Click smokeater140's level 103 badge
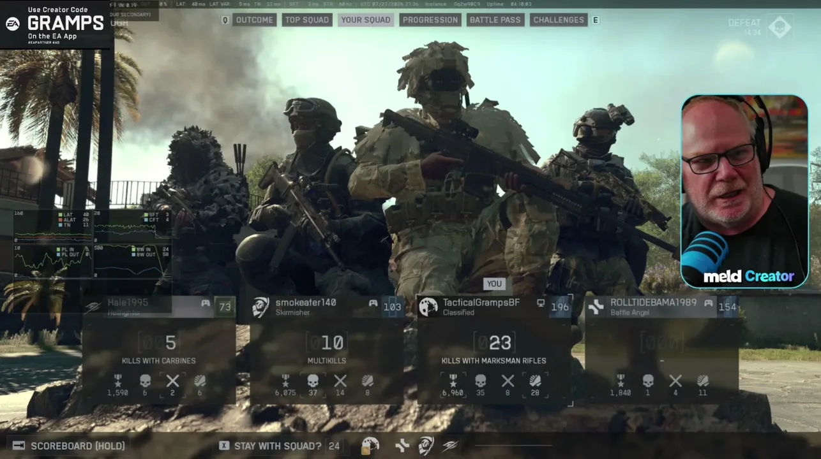 392,307
